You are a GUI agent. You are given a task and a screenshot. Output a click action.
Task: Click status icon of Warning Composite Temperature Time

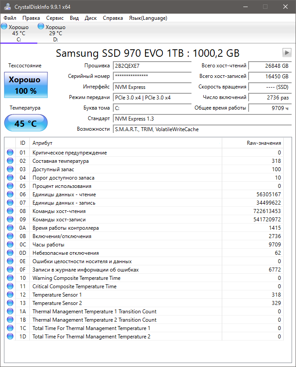pos(10,278)
